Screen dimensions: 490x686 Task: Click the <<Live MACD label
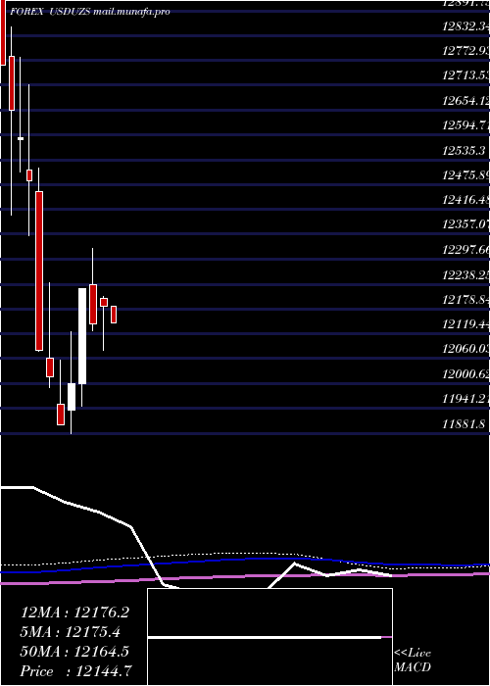click(413, 661)
